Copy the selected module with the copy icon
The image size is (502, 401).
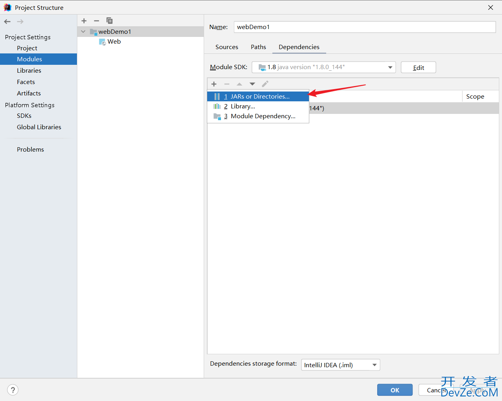point(110,21)
